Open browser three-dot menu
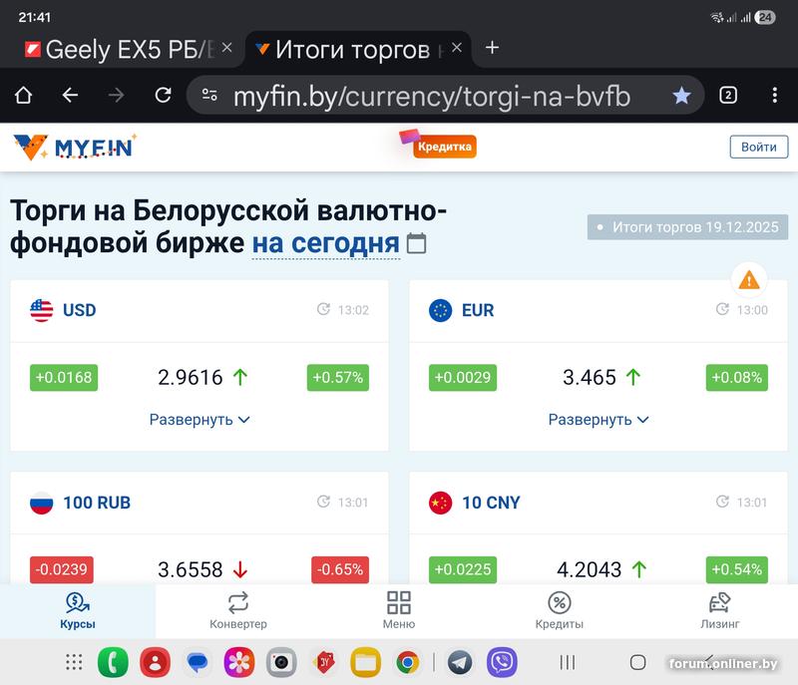 pyautogui.click(x=775, y=95)
